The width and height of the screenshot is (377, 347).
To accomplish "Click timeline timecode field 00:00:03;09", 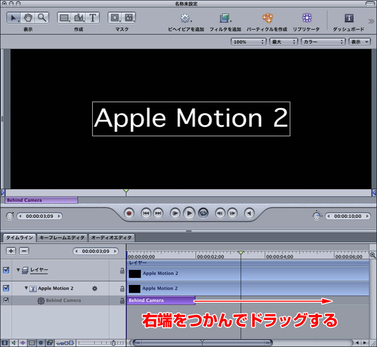I will 96,251.
